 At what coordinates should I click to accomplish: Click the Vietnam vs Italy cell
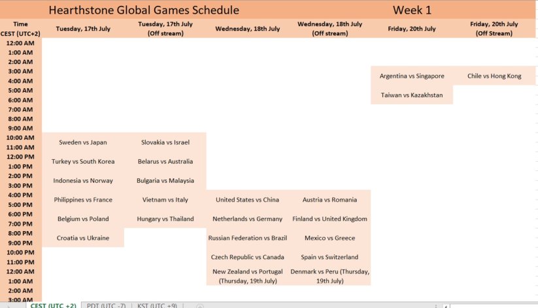point(165,200)
